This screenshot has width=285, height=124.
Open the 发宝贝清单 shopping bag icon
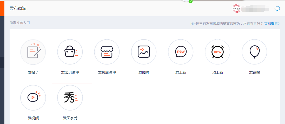70,52
